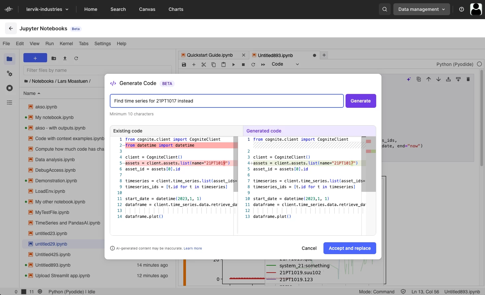Viewport: 485px width, 295px height.
Task: Follow the Learn more link
Action: 193,249
